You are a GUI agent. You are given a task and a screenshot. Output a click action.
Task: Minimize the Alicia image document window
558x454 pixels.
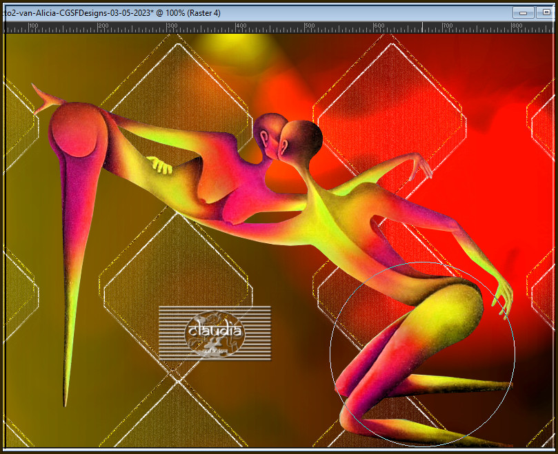pos(523,13)
